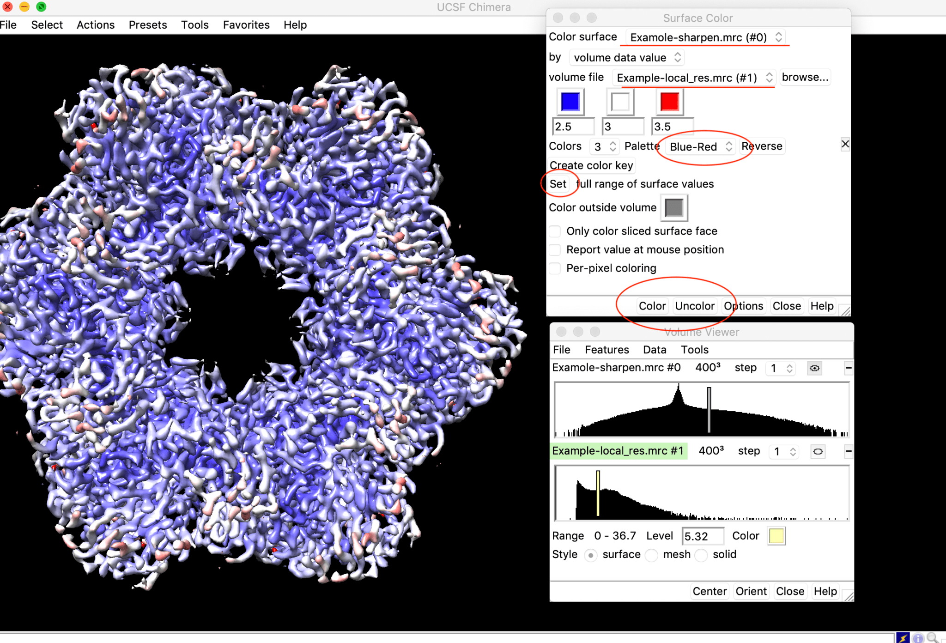Collapse the Example-local_res.mrc histogram panel
The height and width of the screenshot is (643, 946).
[x=849, y=452]
